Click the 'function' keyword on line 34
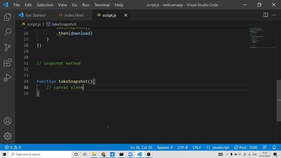Viewport: 281px width, 158px height. (x=46, y=81)
